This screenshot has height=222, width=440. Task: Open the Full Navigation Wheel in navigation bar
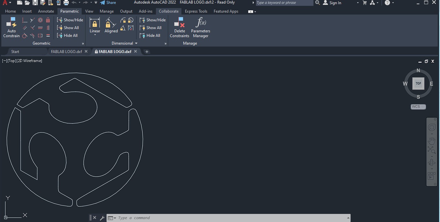pos(432,127)
